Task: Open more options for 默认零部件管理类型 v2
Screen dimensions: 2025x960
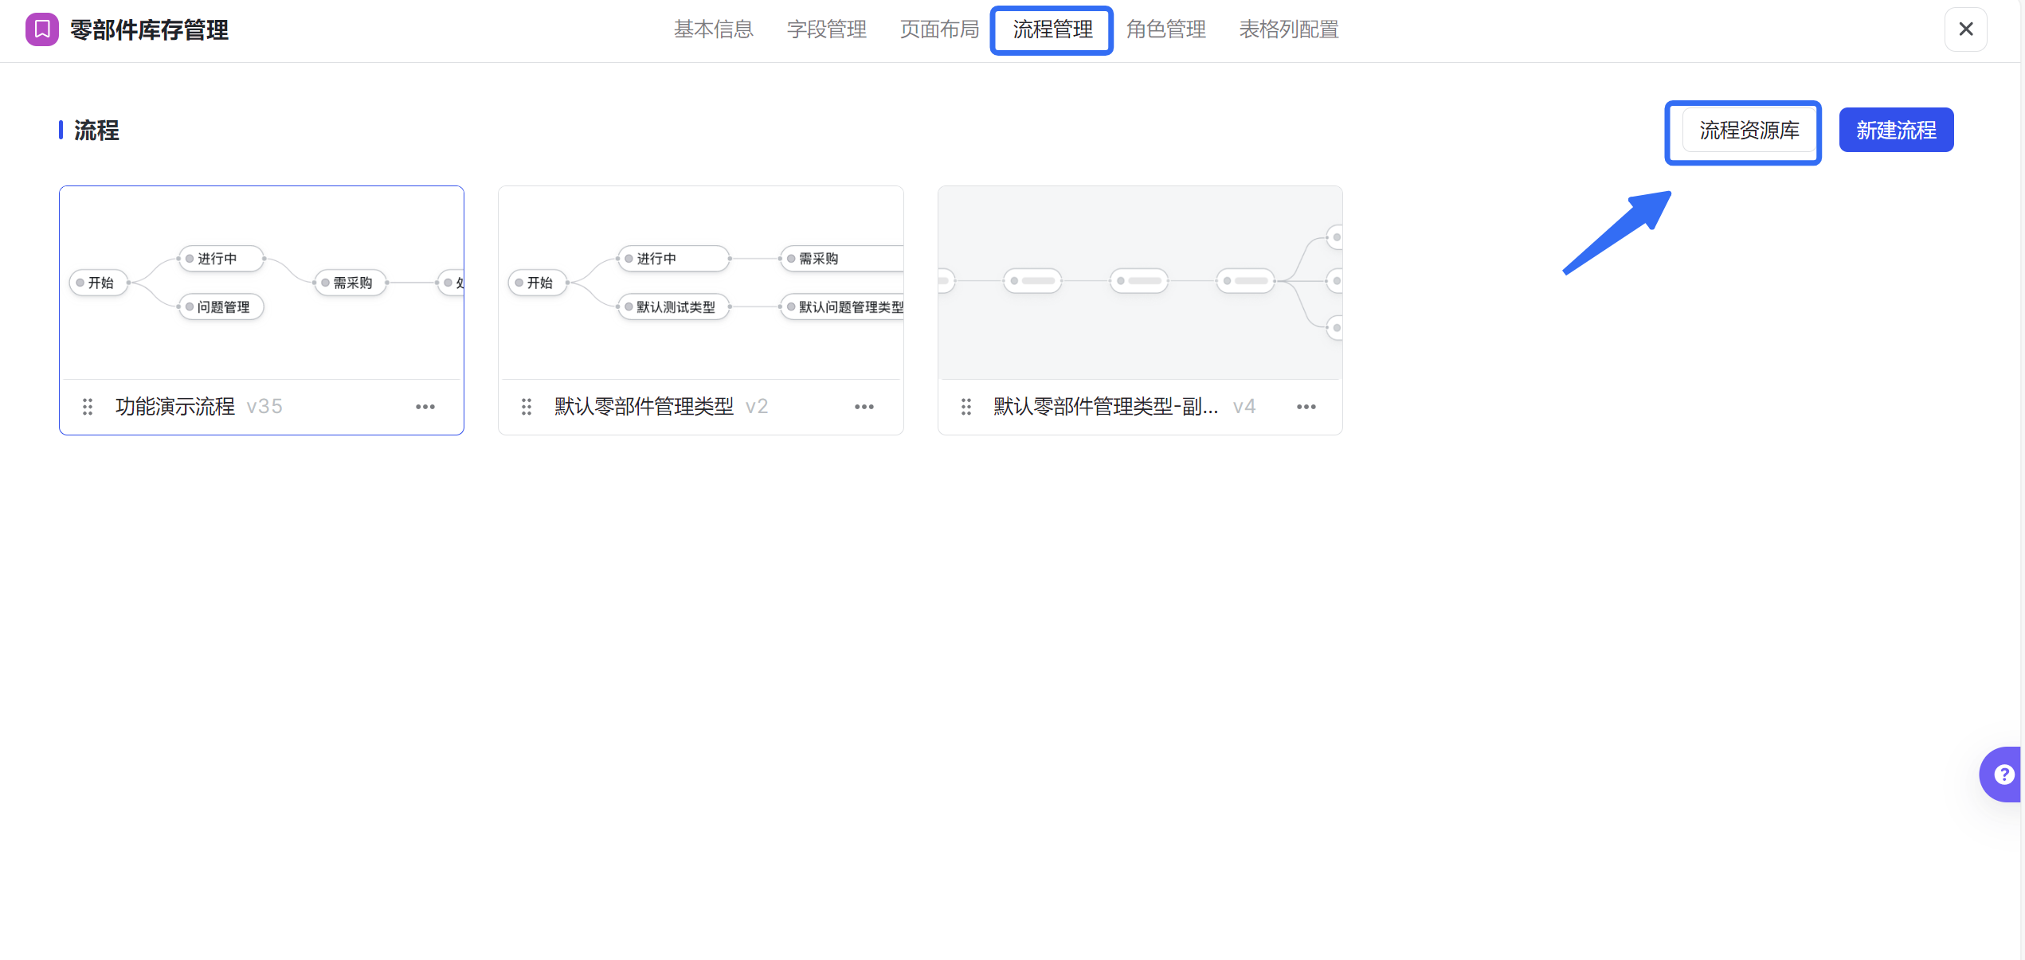Action: 864,407
